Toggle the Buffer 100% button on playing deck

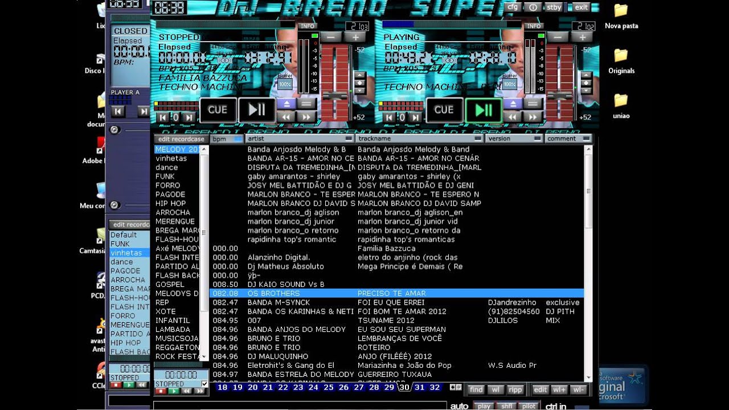pyautogui.click(x=509, y=83)
